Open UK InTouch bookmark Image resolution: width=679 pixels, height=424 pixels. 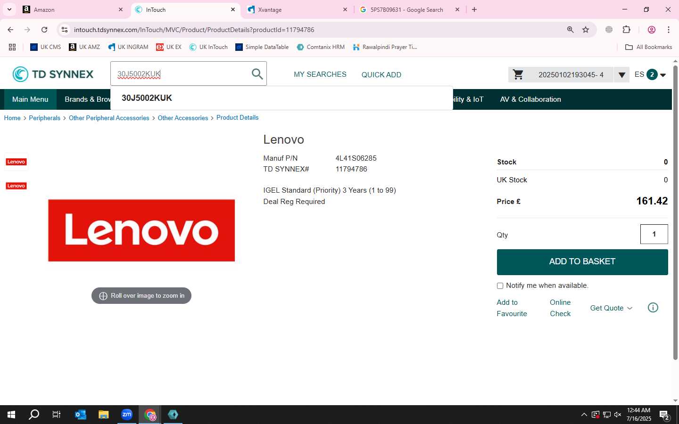point(208,47)
